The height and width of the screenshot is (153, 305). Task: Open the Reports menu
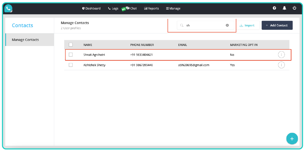tap(151, 8)
